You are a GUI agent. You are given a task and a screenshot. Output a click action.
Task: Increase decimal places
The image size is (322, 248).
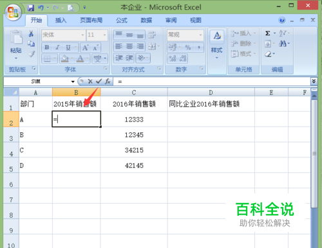tap(173, 58)
